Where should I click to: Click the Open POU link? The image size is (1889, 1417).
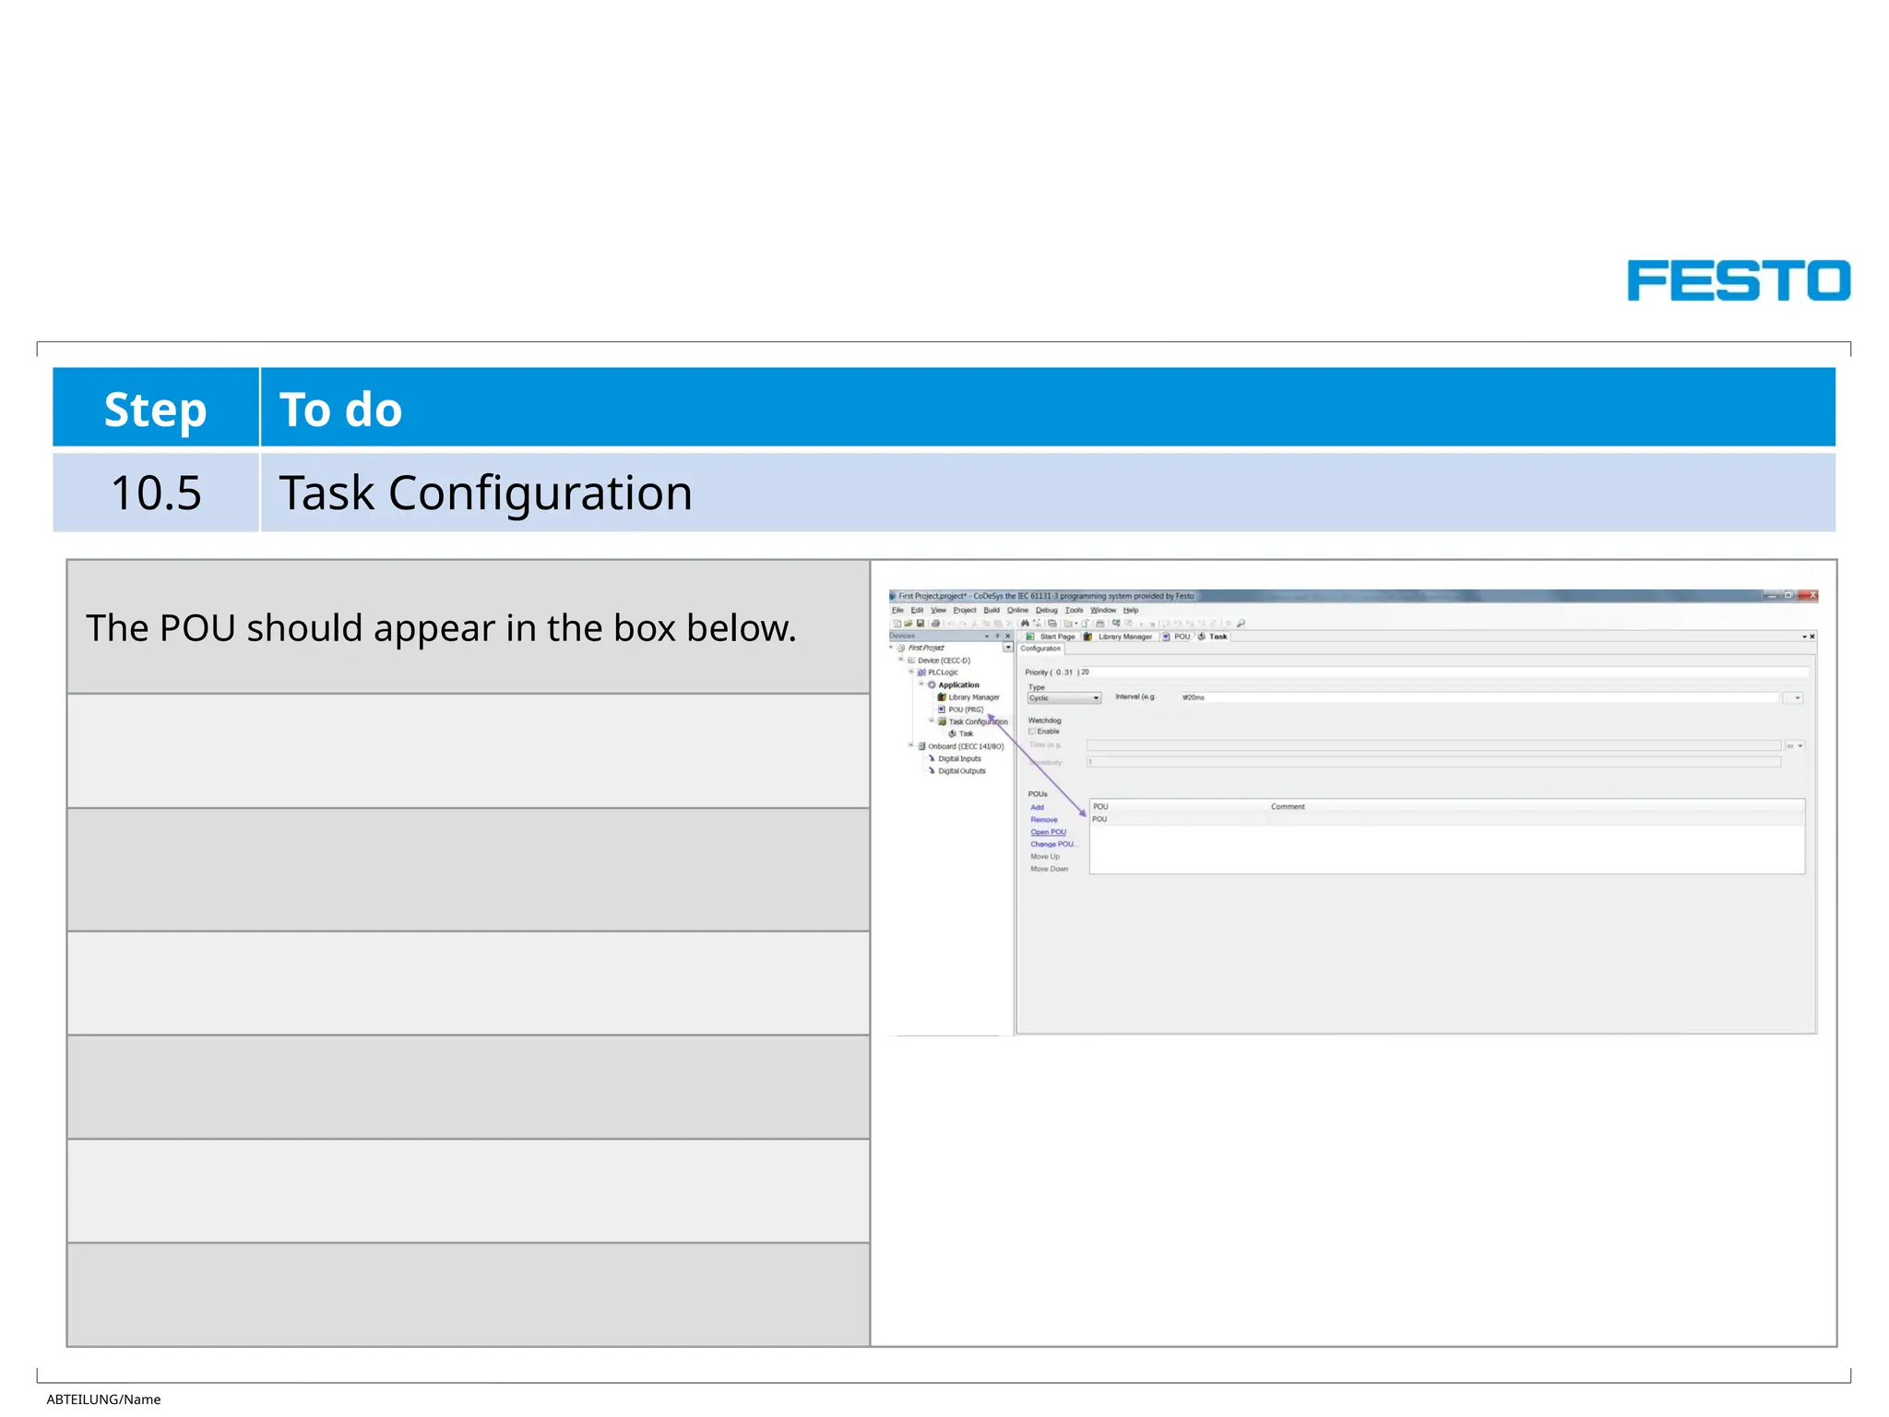pyautogui.click(x=1048, y=832)
